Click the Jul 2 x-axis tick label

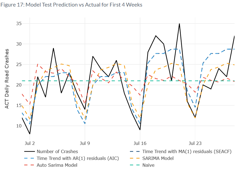click(30, 143)
